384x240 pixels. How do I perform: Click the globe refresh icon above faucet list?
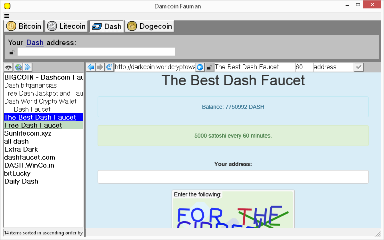18,67
